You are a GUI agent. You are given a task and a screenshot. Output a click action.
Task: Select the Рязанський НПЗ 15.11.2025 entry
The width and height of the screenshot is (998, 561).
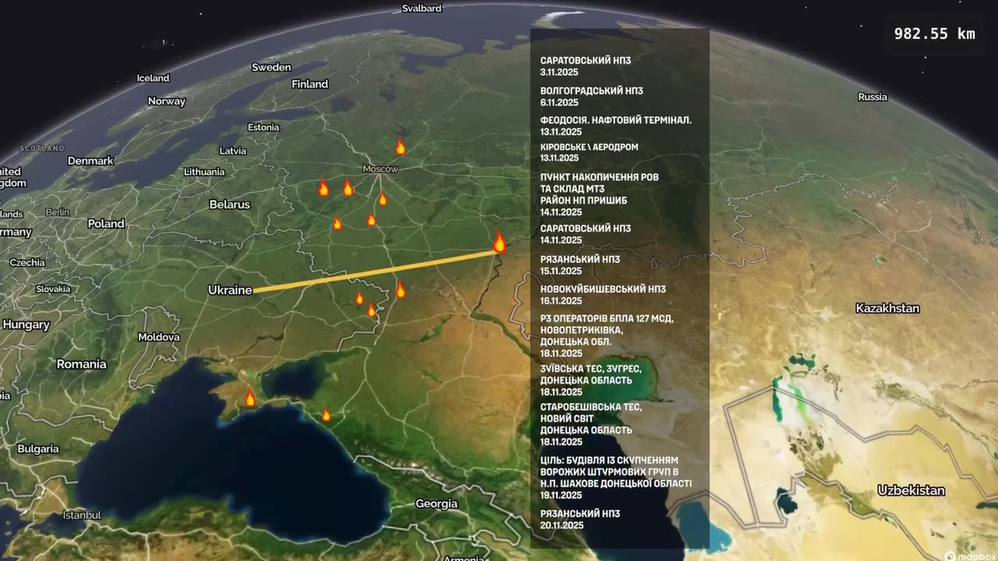coord(580,265)
